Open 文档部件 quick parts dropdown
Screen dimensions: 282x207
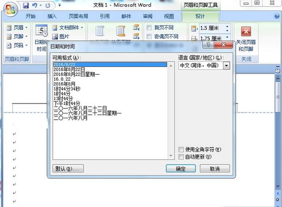coord(68,28)
